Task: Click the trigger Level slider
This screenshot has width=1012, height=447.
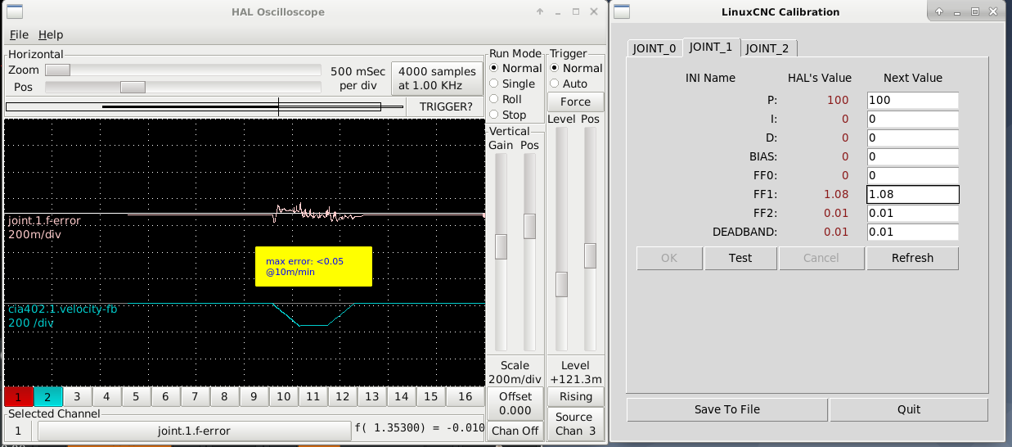Action: pyautogui.click(x=561, y=238)
